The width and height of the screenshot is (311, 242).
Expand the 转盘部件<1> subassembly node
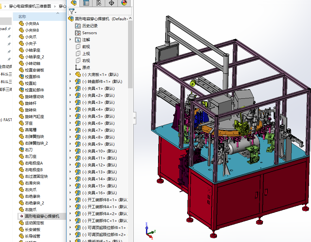(x=70, y=81)
